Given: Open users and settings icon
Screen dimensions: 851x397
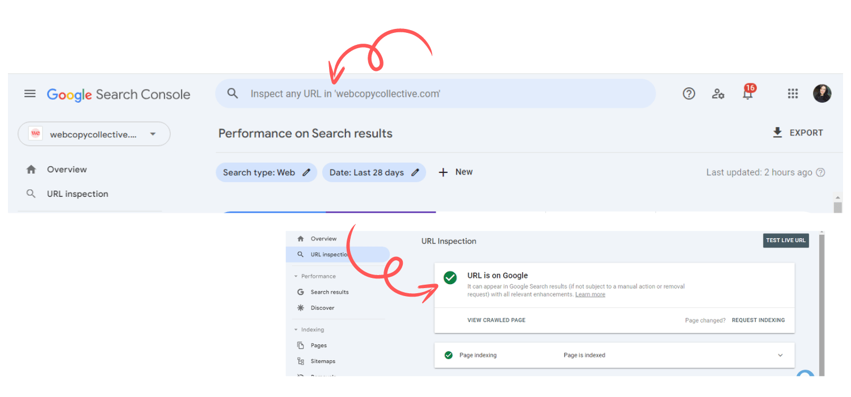Looking at the screenshot, I should click(x=718, y=94).
